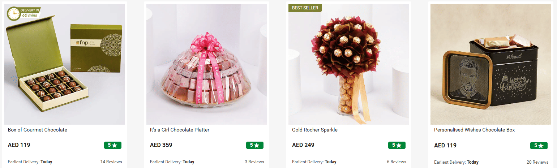
Task: View the 3 Reviews link
Action: tap(254, 162)
